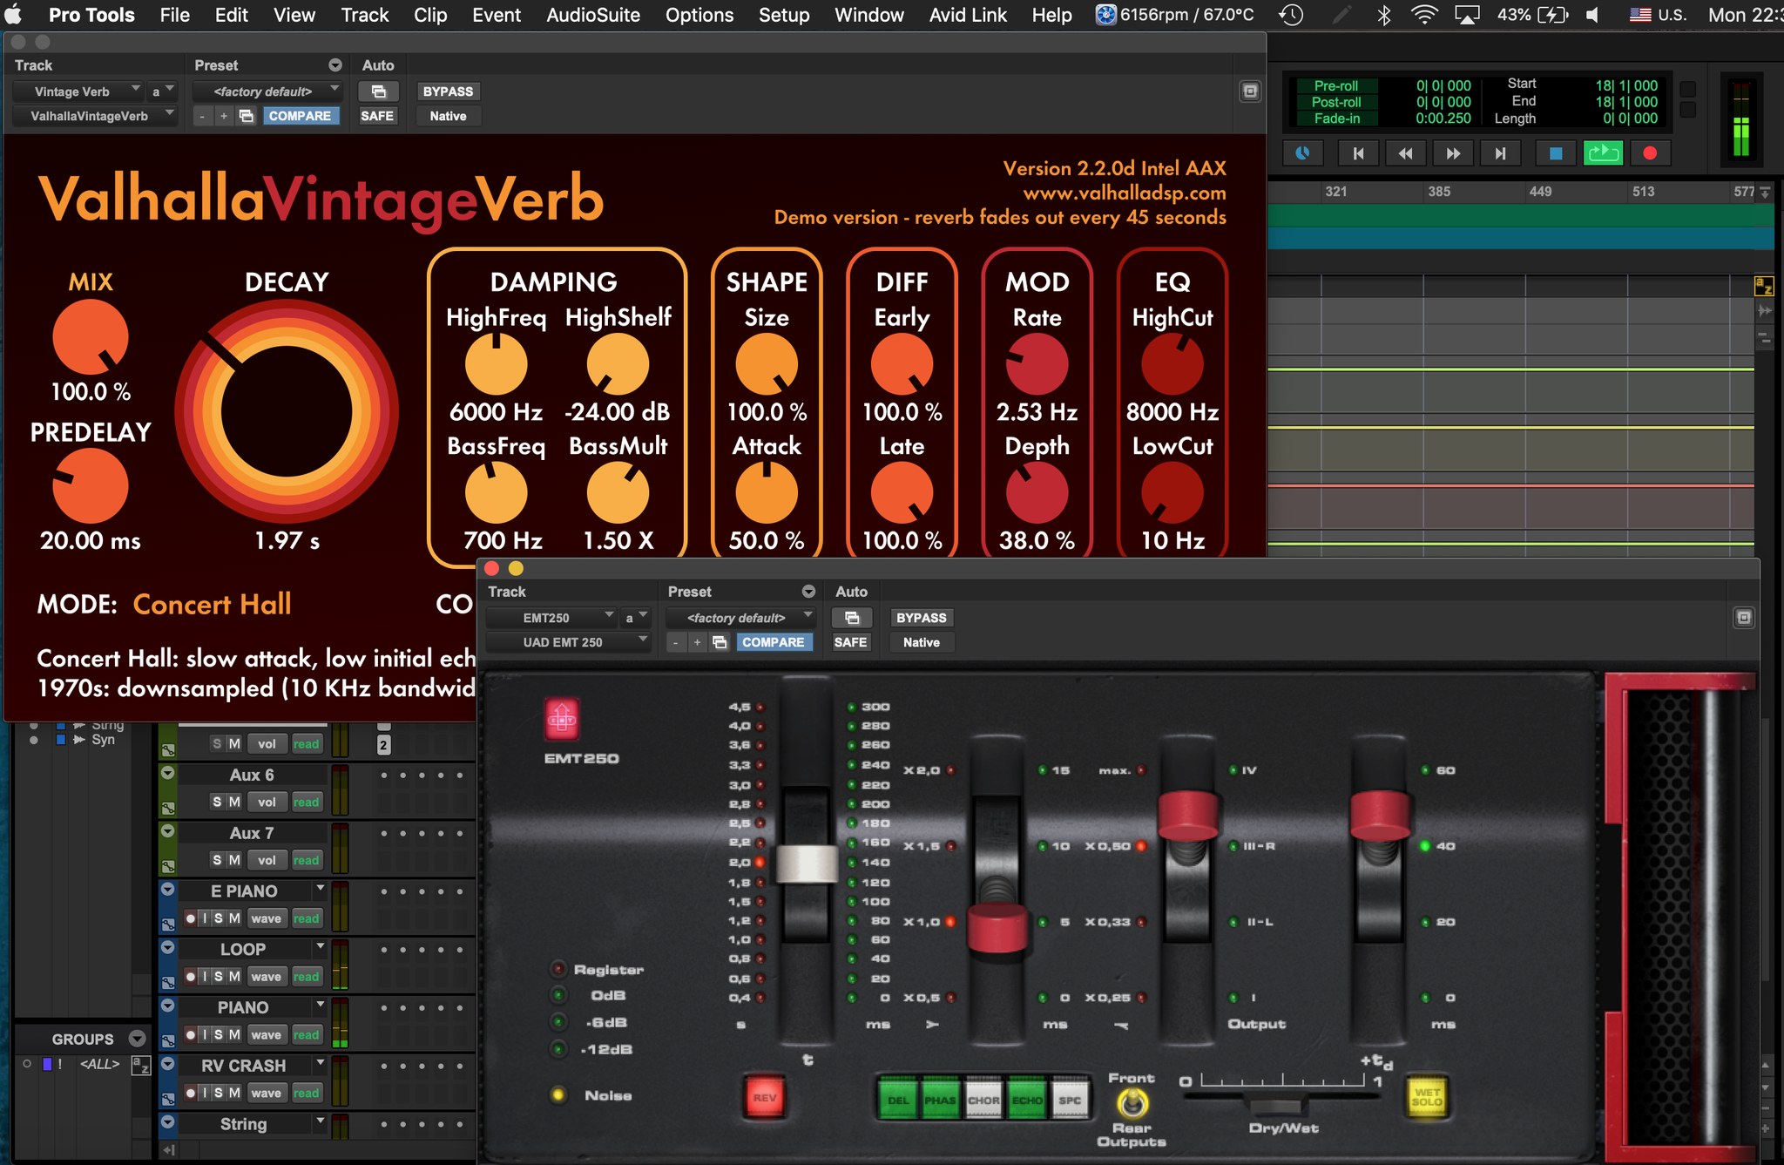Click the <ALL> group entry
The image size is (1784, 1165).
[99, 1064]
